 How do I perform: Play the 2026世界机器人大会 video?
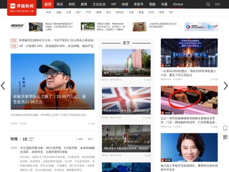click(189, 53)
